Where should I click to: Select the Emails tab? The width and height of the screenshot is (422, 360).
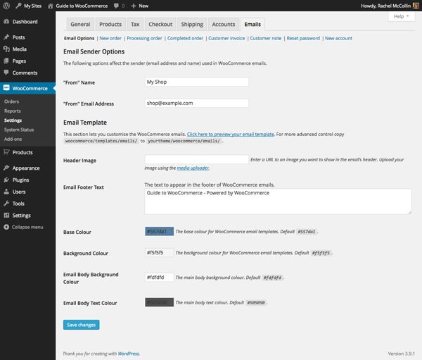(x=252, y=24)
